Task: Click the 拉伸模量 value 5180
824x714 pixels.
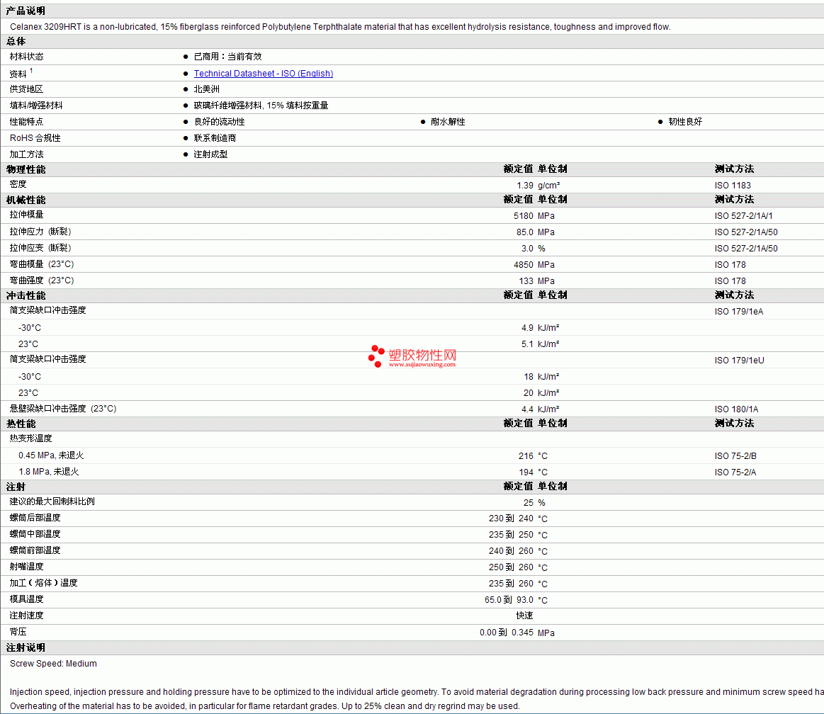Action: pyautogui.click(x=524, y=216)
